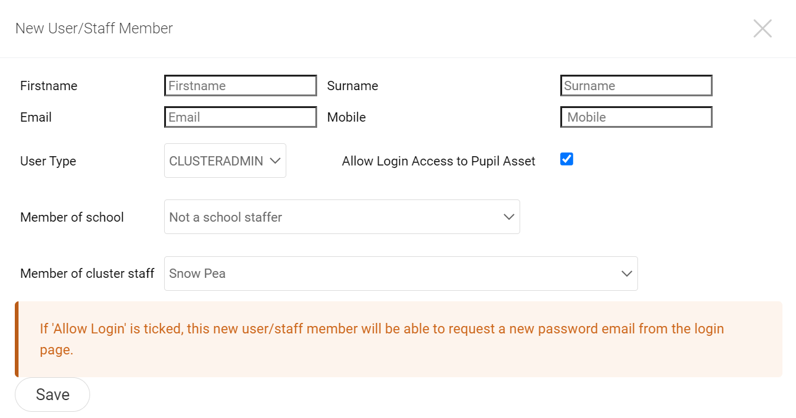
Task: Untick the Allow Login Access checkbox
Action: 566,159
